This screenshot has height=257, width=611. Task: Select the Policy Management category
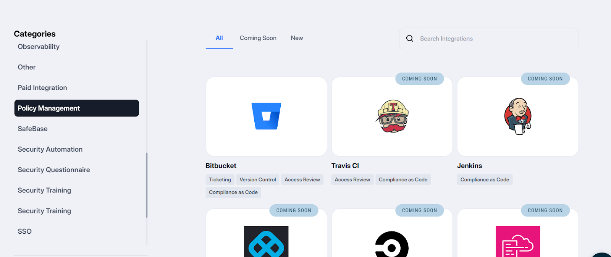(x=77, y=108)
